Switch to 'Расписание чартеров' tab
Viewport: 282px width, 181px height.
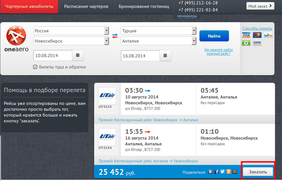[86, 6]
